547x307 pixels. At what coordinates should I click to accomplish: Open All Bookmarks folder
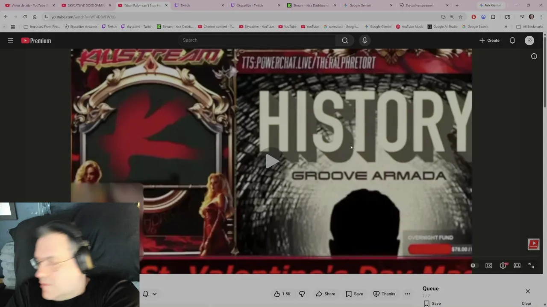[x=529, y=26]
